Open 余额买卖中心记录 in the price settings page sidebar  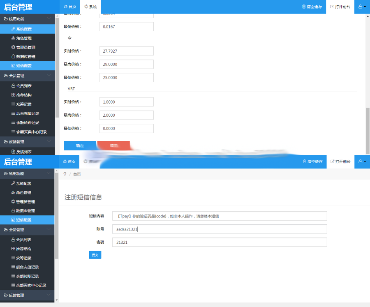pos(28,132)
